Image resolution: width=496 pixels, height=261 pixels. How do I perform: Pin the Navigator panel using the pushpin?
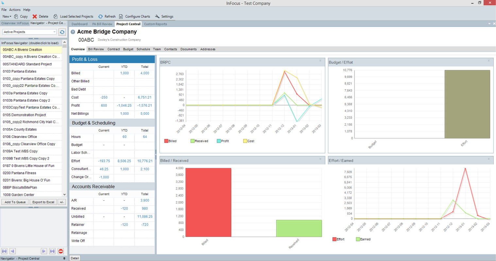(x=64, y=258)
